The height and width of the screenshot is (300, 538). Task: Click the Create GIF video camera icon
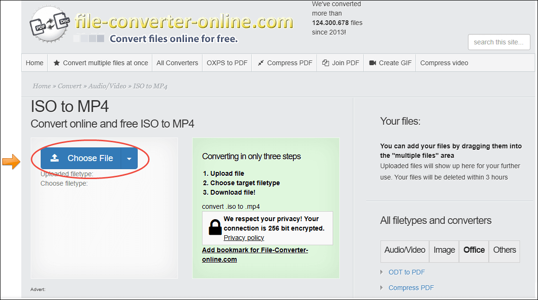click(x=372, y=63)
